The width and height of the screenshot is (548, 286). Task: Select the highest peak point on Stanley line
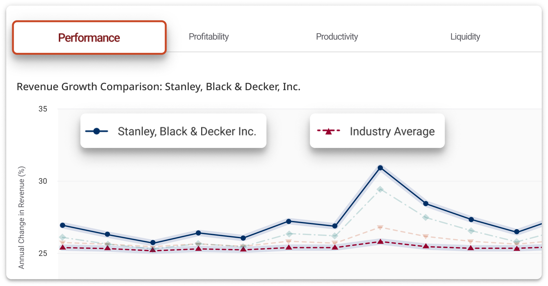point(380,168)
